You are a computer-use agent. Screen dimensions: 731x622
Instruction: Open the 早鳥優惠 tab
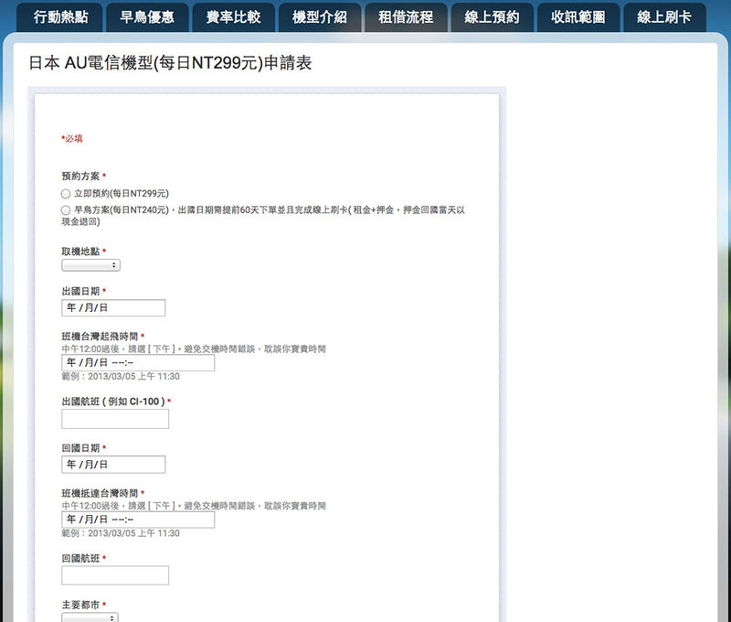(x=147, y=17)
